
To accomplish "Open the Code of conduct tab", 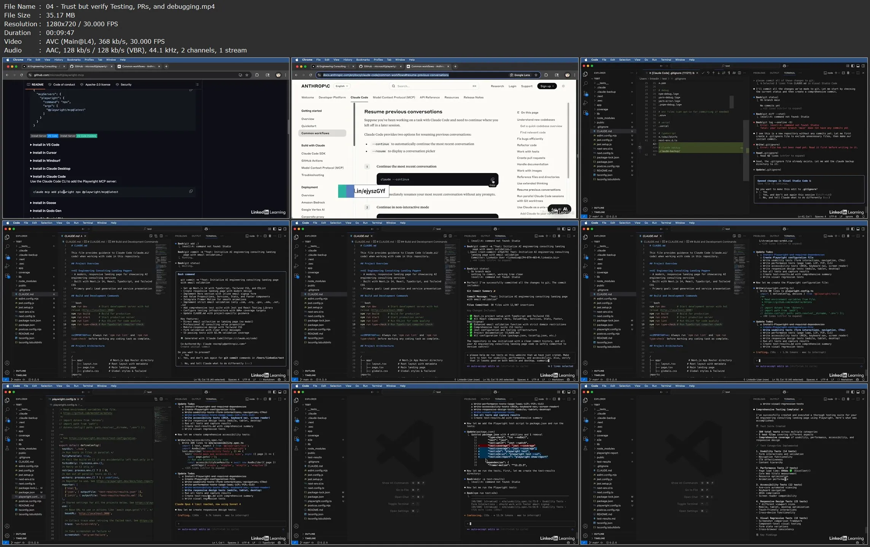I will tap(62, 84).
